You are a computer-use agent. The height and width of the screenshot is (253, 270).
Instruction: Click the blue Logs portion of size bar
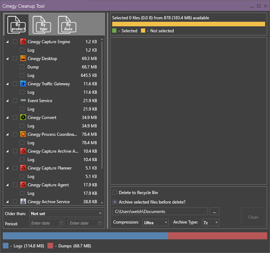(x=85, y=236)
